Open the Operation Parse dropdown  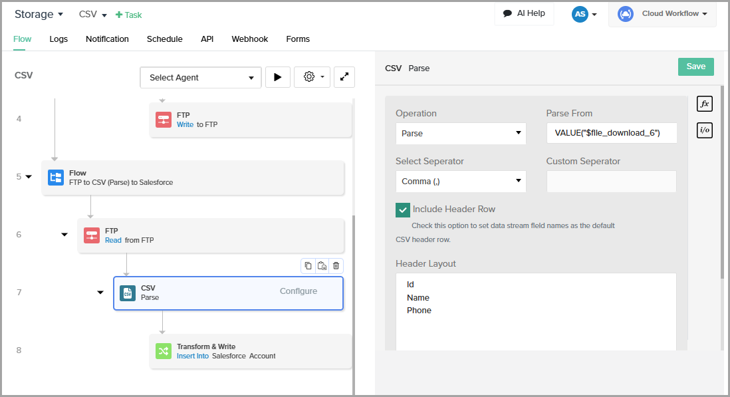click(460, 134)
